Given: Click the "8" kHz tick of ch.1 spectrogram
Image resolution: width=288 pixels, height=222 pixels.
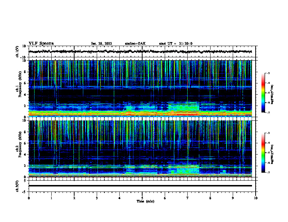Looking at the screenshot, I should pyautogui.click(x=25, y=72).
